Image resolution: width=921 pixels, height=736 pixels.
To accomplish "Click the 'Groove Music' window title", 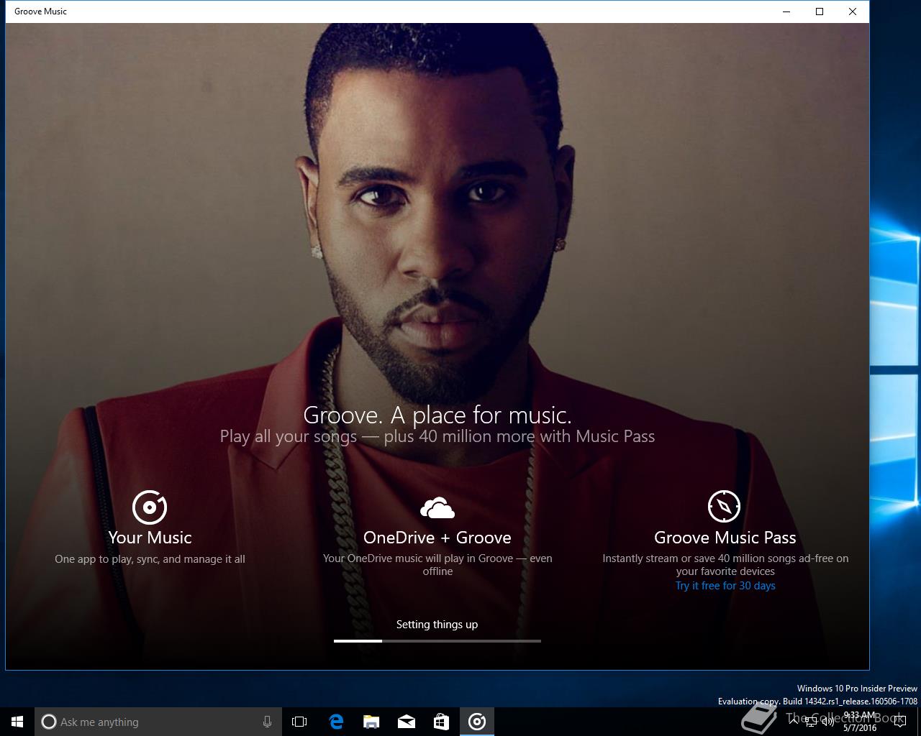I will coord(40,11).
